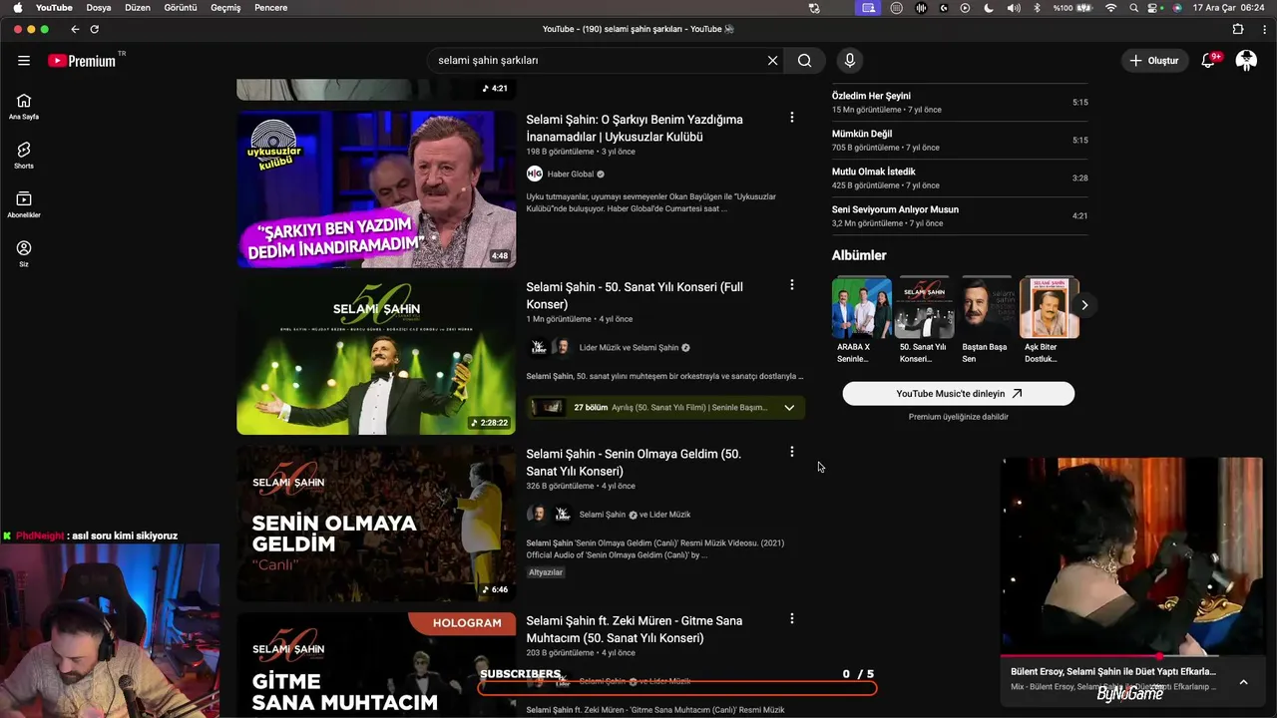Open the Gitme Sana Muhtacım hologram thumbnail
The image size is (1277, 718).
tap(376, 665)
